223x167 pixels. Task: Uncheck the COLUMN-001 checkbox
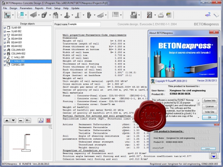click(x=5, y=50)
